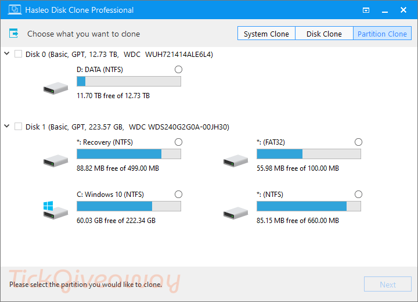The height and width of the screenshot is (302, 418).
Task: Click the '*: (FAT32)' label
Action: click(271, 142)
